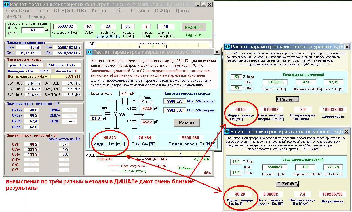Select the Cm radio button
352x212 pixels.
(x=10, y=33)
